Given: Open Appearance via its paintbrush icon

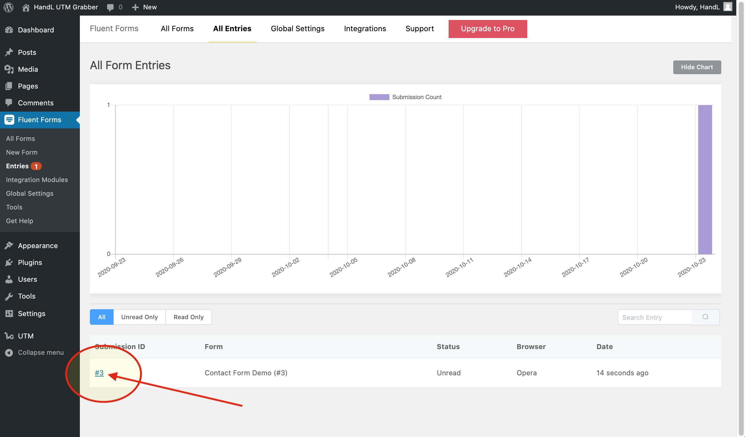Looking at the screenshot, I should tap(9, 246).
